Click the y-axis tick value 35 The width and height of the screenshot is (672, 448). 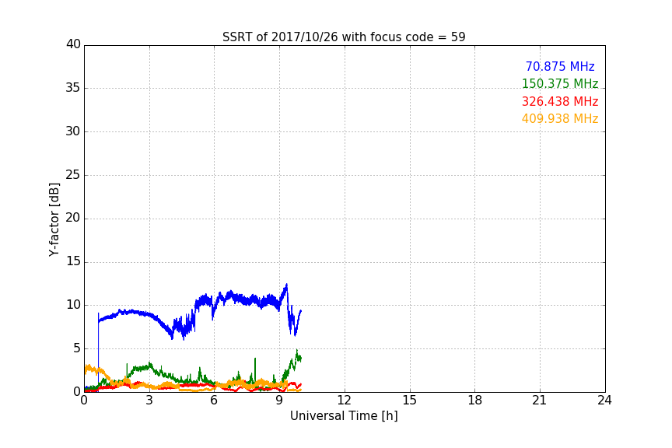click(x=73, y=88)
